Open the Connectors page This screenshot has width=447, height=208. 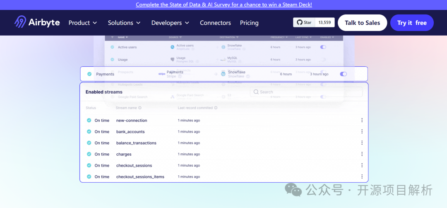pos(215,23)
